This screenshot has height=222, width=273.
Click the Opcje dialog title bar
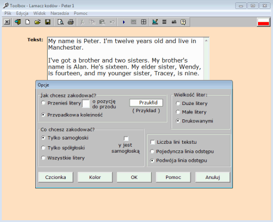tap(134, 85)
